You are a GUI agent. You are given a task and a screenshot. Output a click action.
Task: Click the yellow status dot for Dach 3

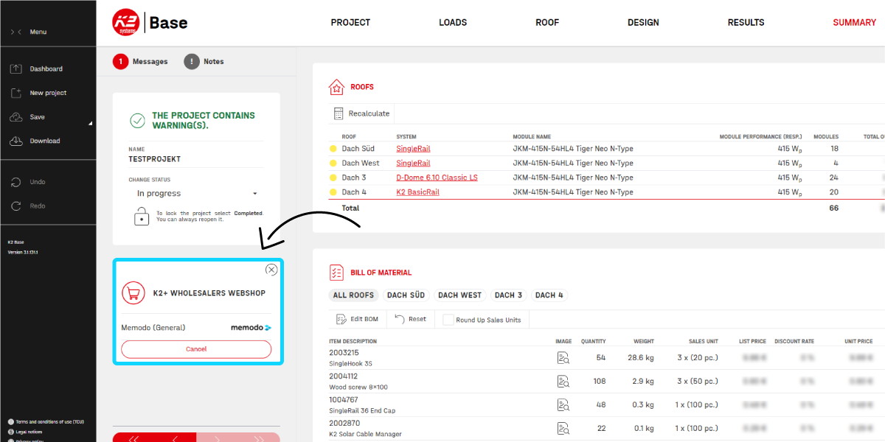(x=333, y=178)
